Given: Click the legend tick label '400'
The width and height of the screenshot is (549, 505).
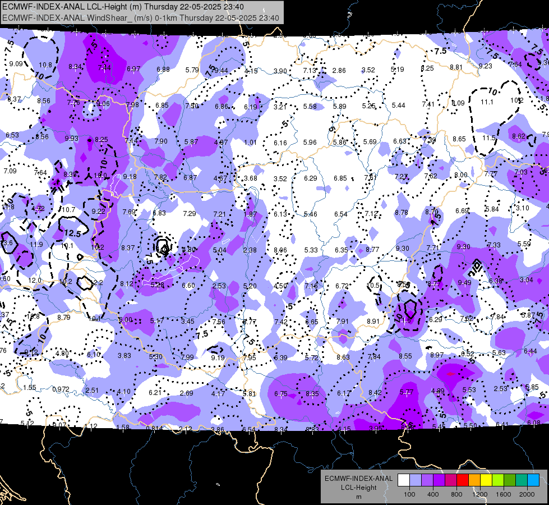Looking at the screenshot, I should pyautogui.click(x=433, y=494).
